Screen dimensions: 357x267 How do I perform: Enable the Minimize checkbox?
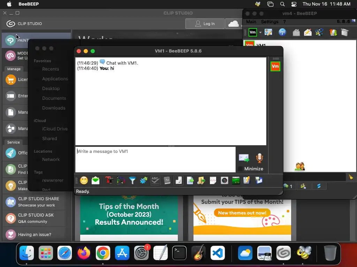(x=240, y=169)
